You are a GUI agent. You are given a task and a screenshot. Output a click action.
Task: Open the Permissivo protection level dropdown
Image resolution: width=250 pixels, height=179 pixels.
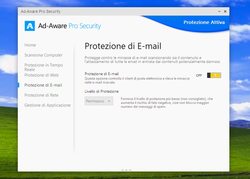99,101
